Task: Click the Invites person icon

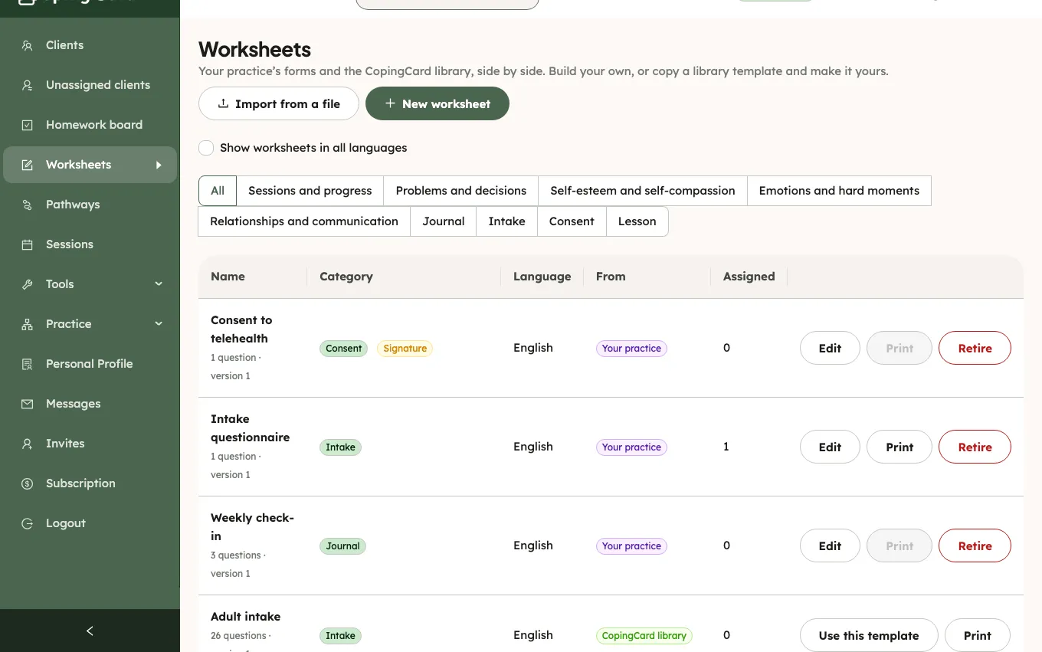Action: coord(28,444)
